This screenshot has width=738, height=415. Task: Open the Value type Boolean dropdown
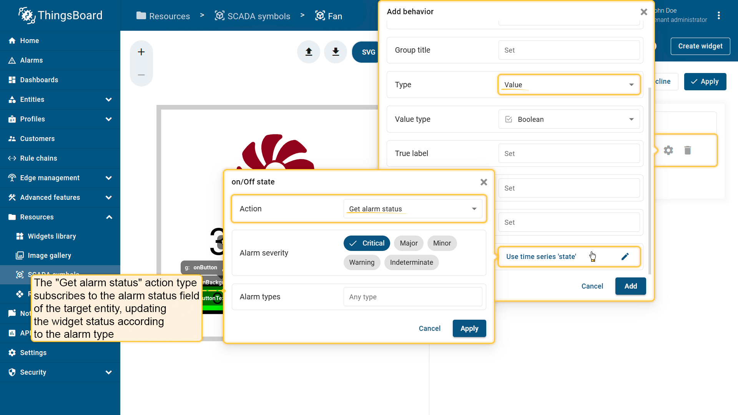569,119
